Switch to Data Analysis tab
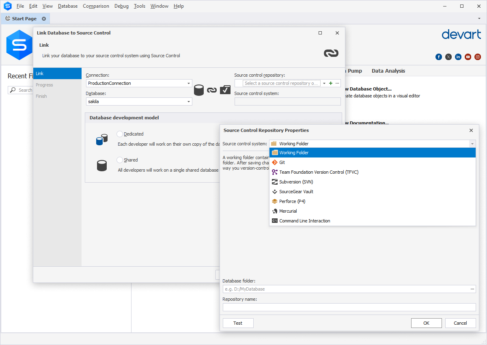 click(388, 71)
